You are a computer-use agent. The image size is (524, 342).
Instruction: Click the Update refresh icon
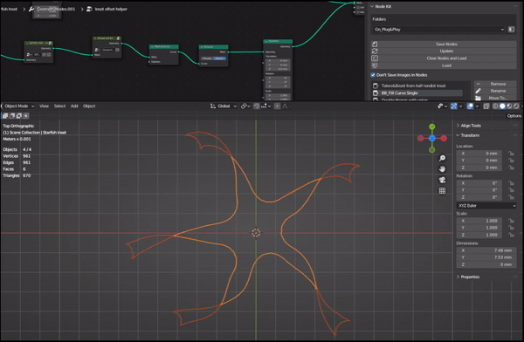pyautogui.click(x=375, y=51)
